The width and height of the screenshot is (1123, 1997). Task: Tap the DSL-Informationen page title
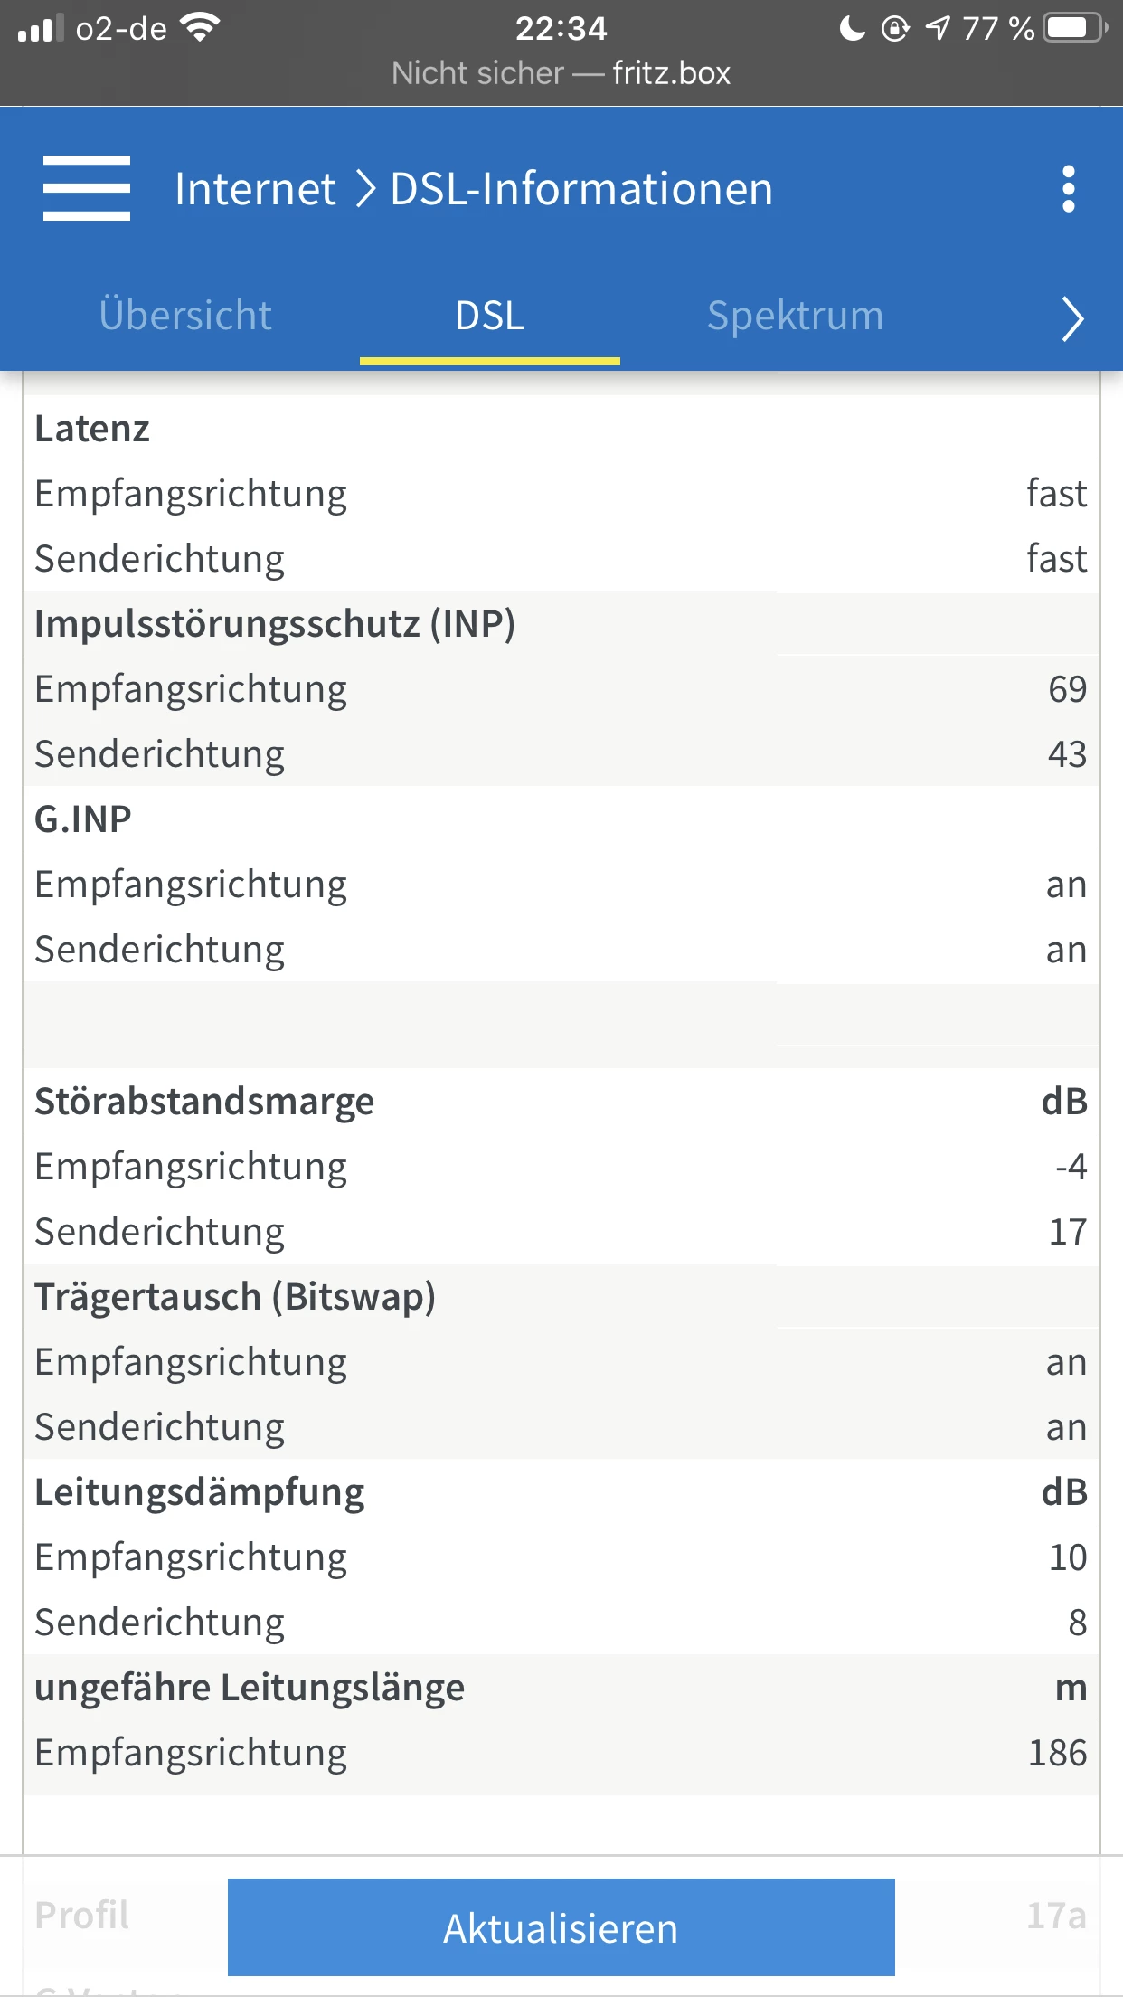click(581, 189)
